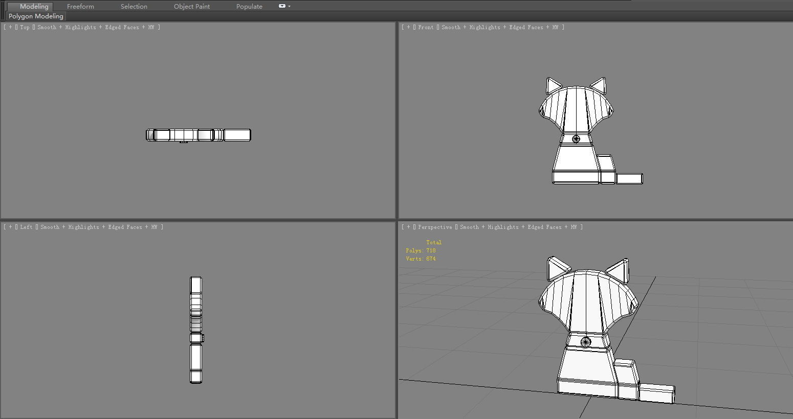Open the Selection ribbon tab
The height and width of the screenshot is (419, 793).
[134, 6]
